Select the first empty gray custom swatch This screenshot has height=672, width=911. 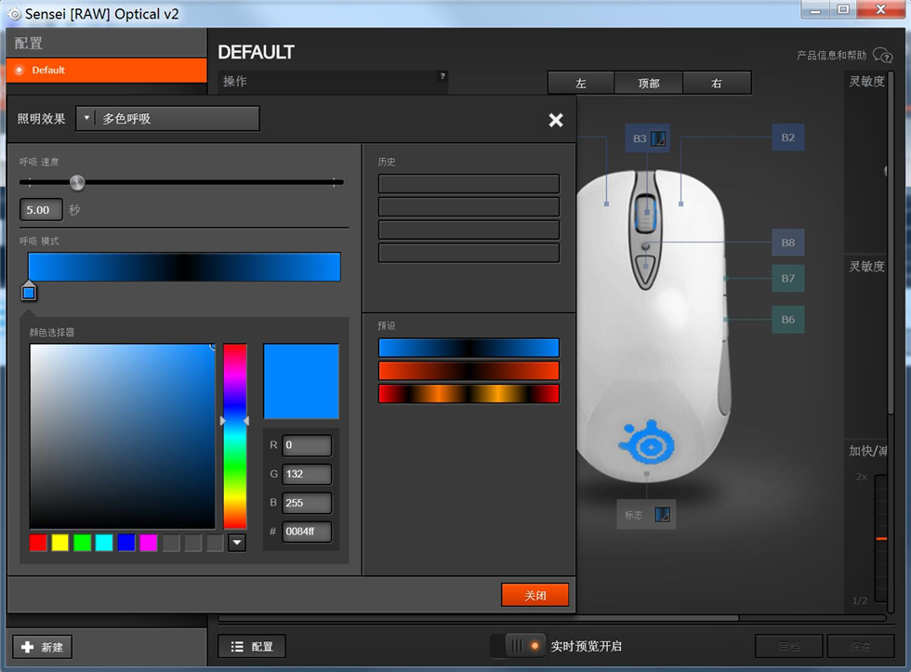(x=171, y=543)
